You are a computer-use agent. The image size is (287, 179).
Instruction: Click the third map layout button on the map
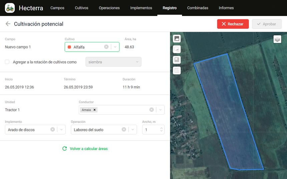(177, 60)
